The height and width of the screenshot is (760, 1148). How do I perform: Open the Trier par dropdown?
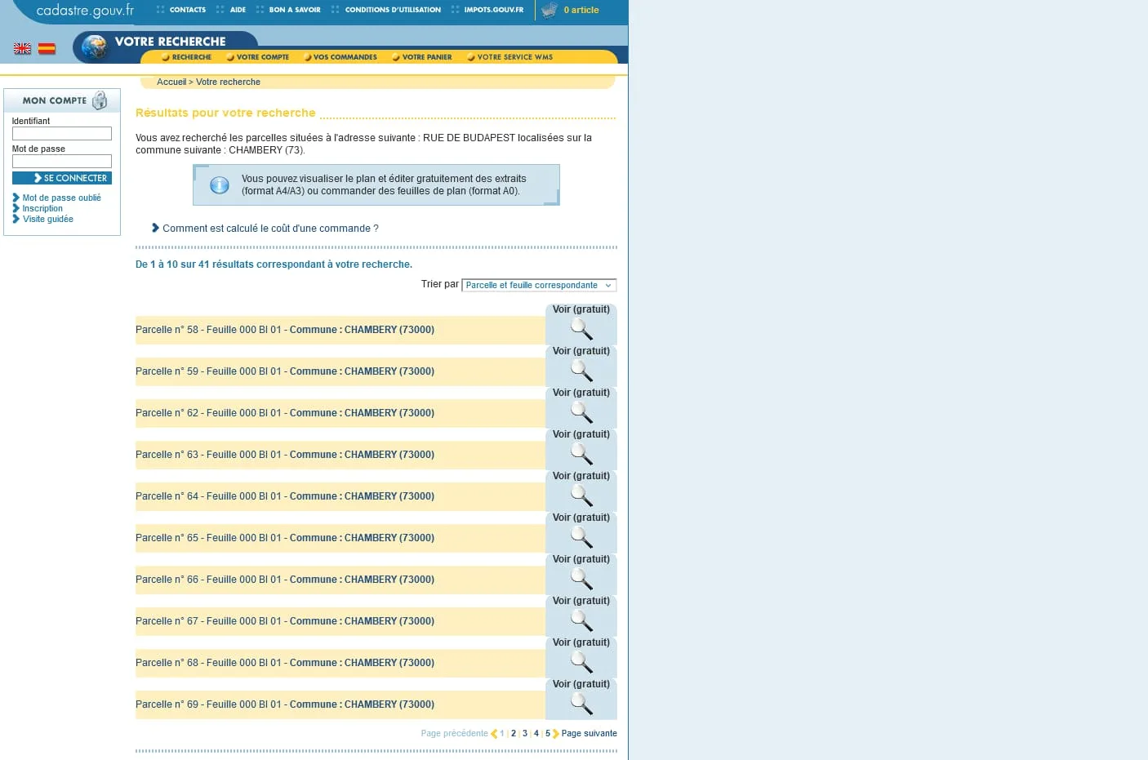(x=539, y=285)
